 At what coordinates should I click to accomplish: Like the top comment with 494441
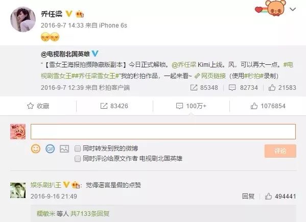pyautogui.click(x=280, y=196)
